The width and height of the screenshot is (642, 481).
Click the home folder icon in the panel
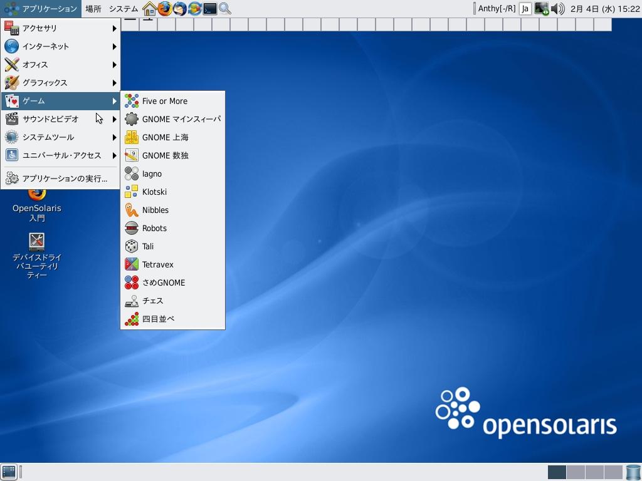150,9
